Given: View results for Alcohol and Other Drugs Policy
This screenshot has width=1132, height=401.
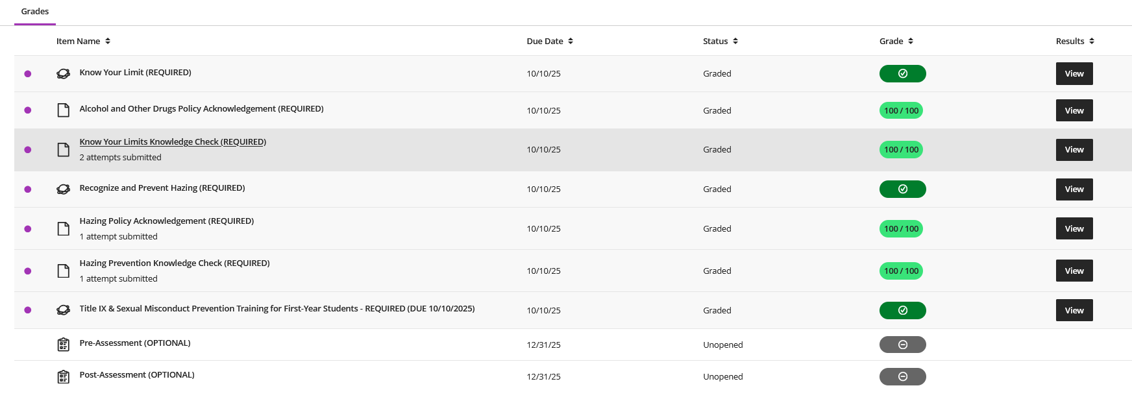Looking at the screenshot, I should [1074, 110].
